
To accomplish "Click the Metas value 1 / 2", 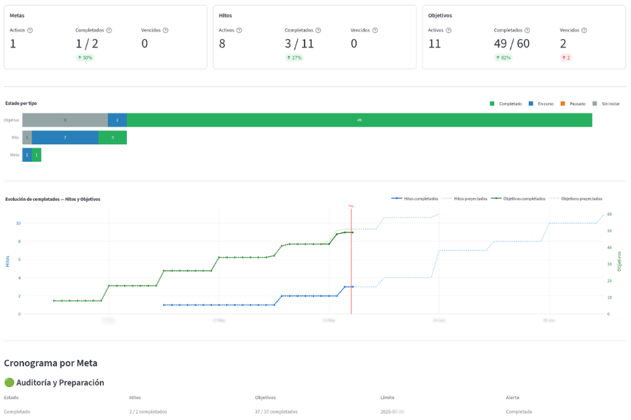I will (x=87, y=43).
